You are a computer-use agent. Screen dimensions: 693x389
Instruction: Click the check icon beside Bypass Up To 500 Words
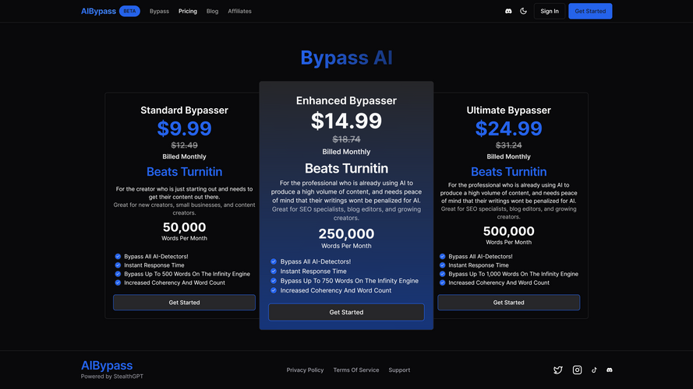tap(118, 274)
